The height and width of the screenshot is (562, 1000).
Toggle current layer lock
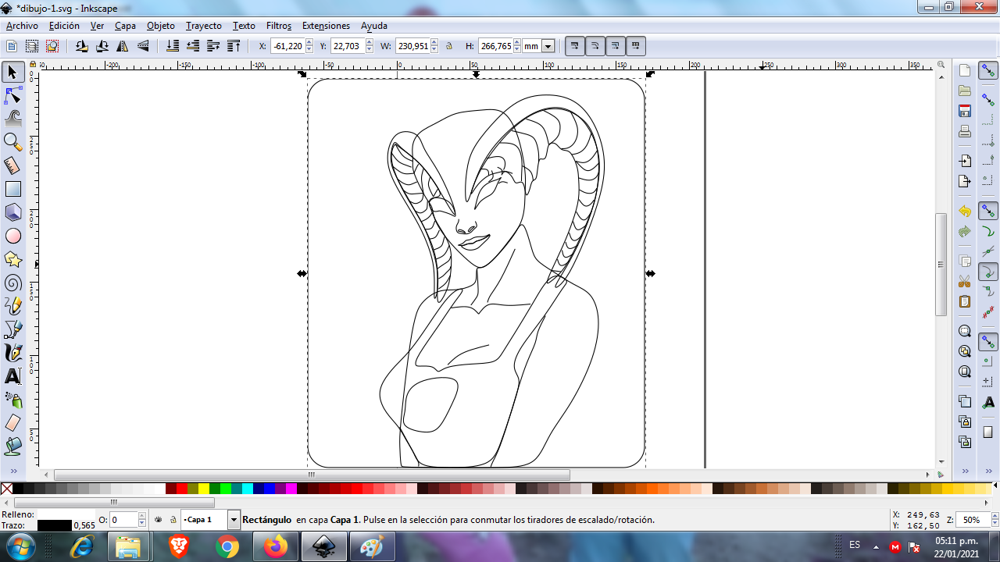tap(173, 519)
